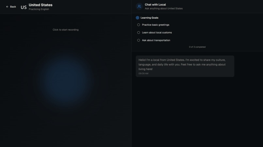Click the US country flag code
The height and width of the screenshot is (147, 263).
point(23,7)
